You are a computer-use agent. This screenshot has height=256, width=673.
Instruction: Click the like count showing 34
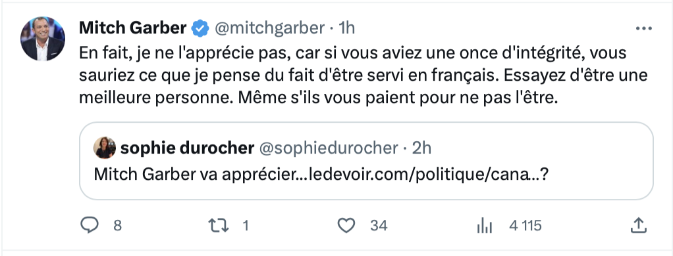379,225
